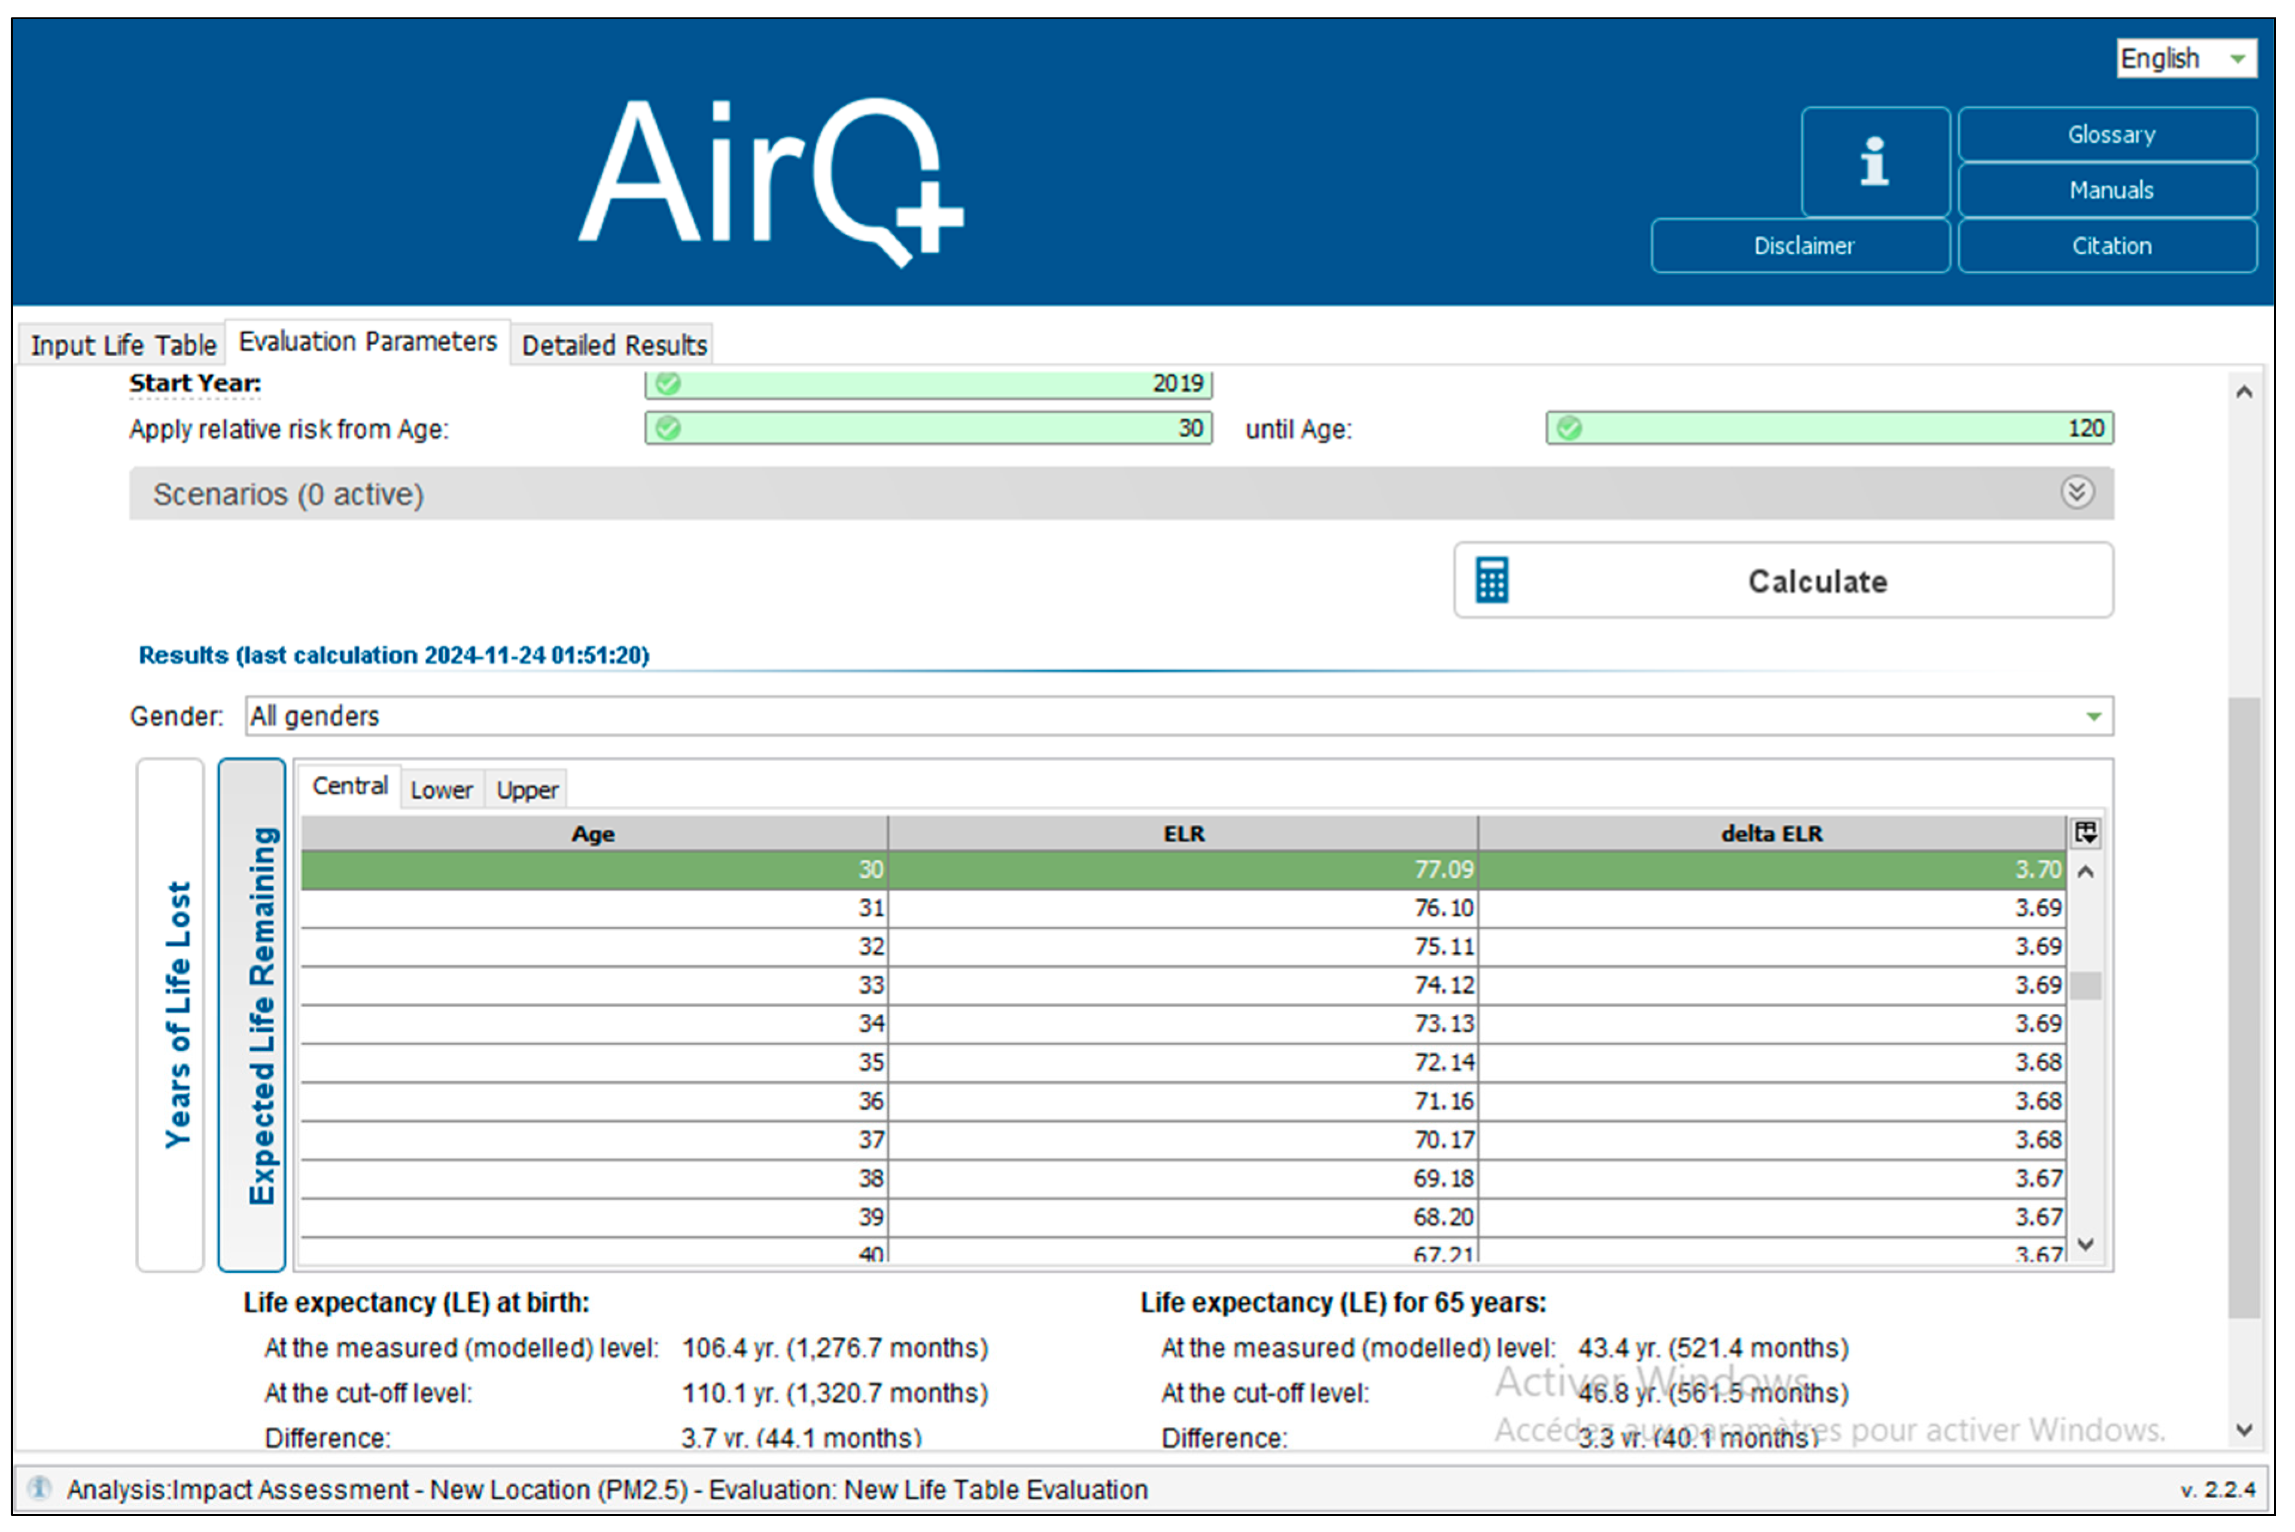
Task: Click the results table scrollbar down arrow
Action: pos(2086,1244)
